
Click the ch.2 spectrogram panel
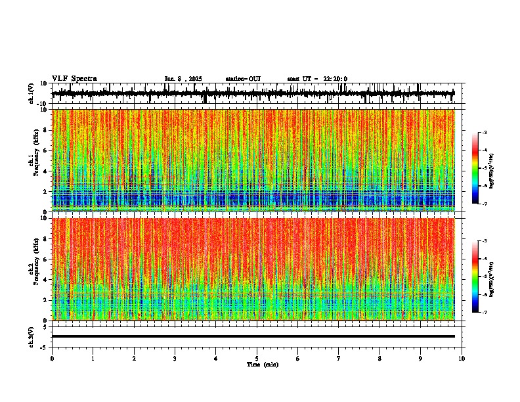[253, 269]
